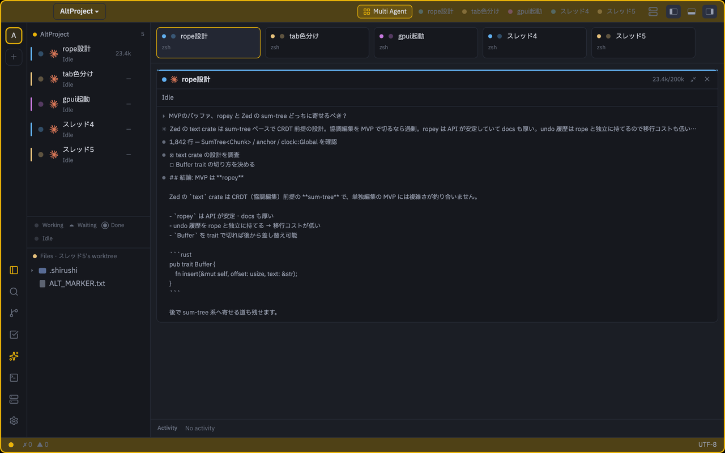Open the sparkle AI agents view
The height and width of the screenshot is (453, 725).
point(14,356)
